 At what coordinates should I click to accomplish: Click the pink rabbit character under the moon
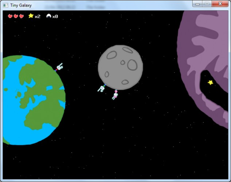point(115,95)
